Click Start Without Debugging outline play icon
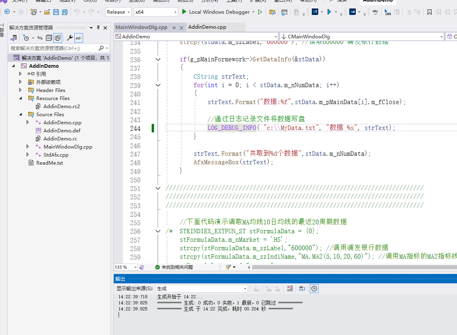 [x=260, y=12]
